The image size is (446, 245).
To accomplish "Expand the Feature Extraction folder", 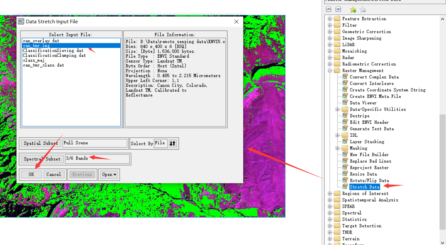I will point(330,19).
